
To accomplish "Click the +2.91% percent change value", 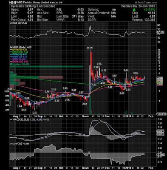I will coord(149,10).
